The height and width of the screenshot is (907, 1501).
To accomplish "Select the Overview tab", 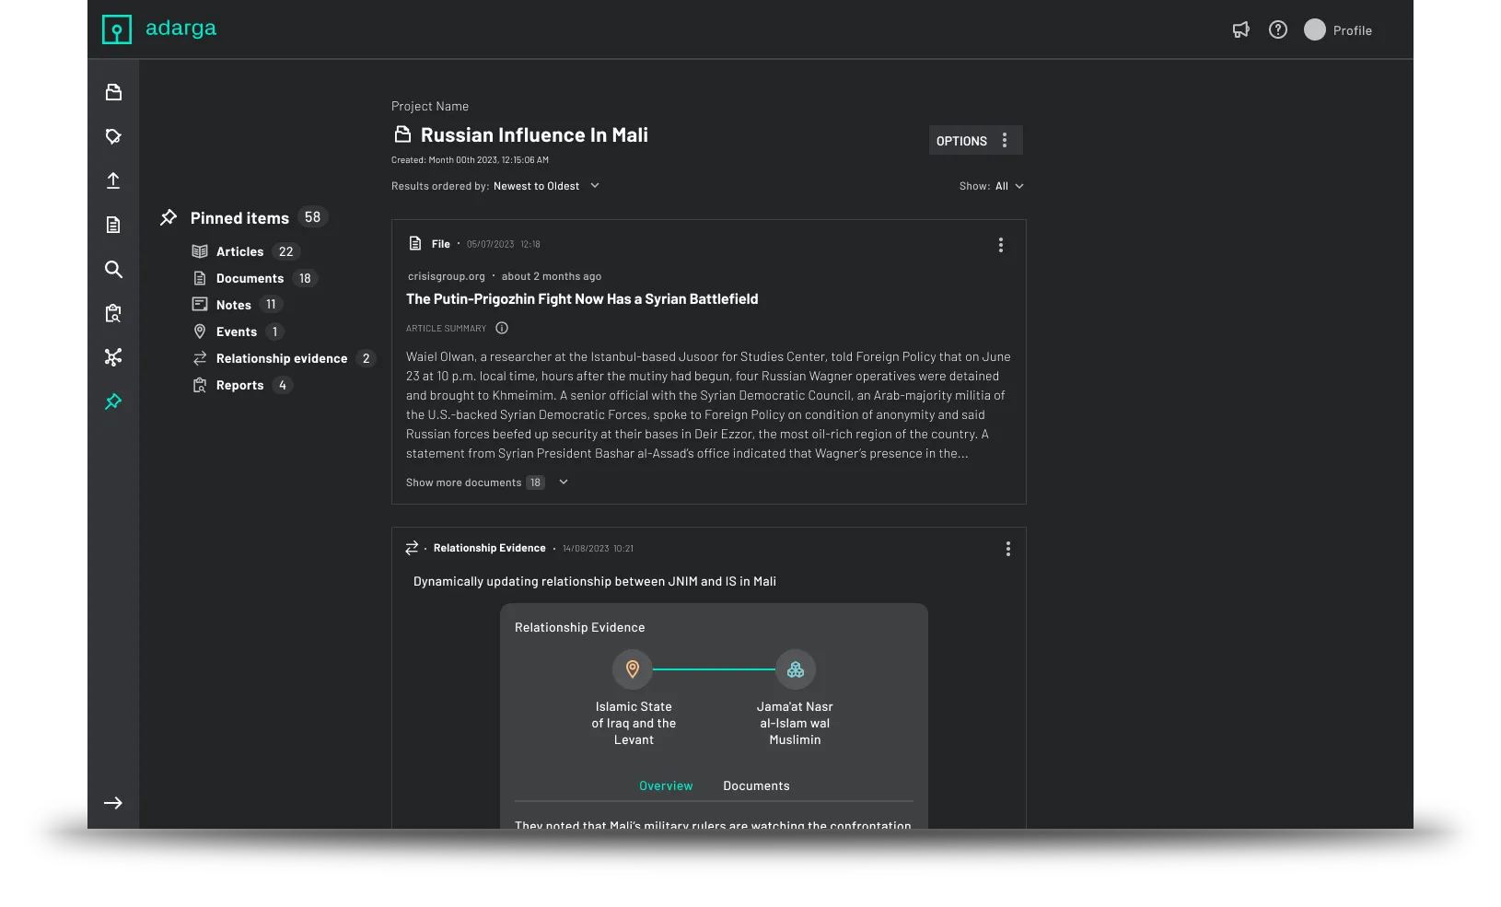I will [x=666, y=786].
